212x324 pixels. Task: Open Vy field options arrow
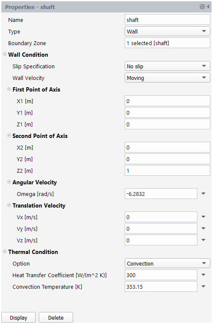pyautogui.click(x=203, y=228)
